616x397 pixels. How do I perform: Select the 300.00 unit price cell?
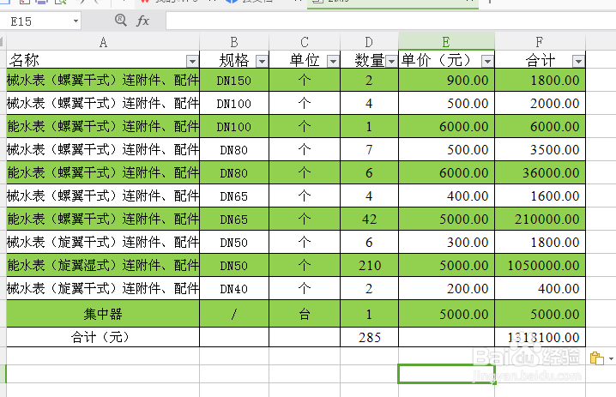pos(446,243)
